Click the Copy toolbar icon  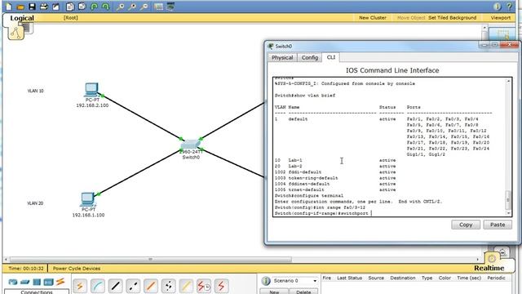(70, 7)
